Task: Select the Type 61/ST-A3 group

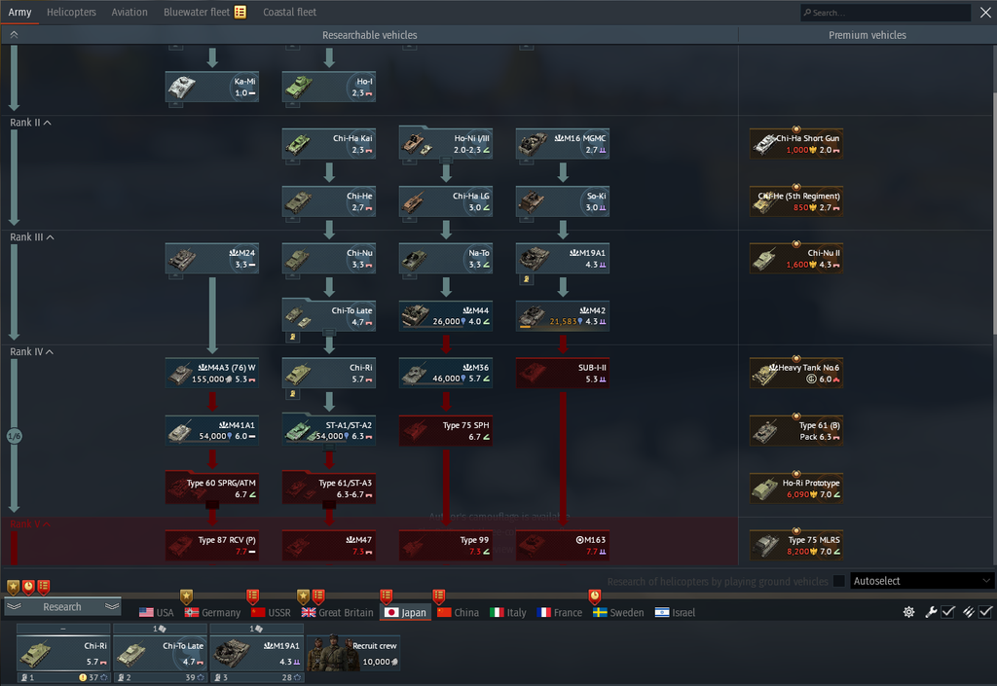Action: tap(329, 487)
